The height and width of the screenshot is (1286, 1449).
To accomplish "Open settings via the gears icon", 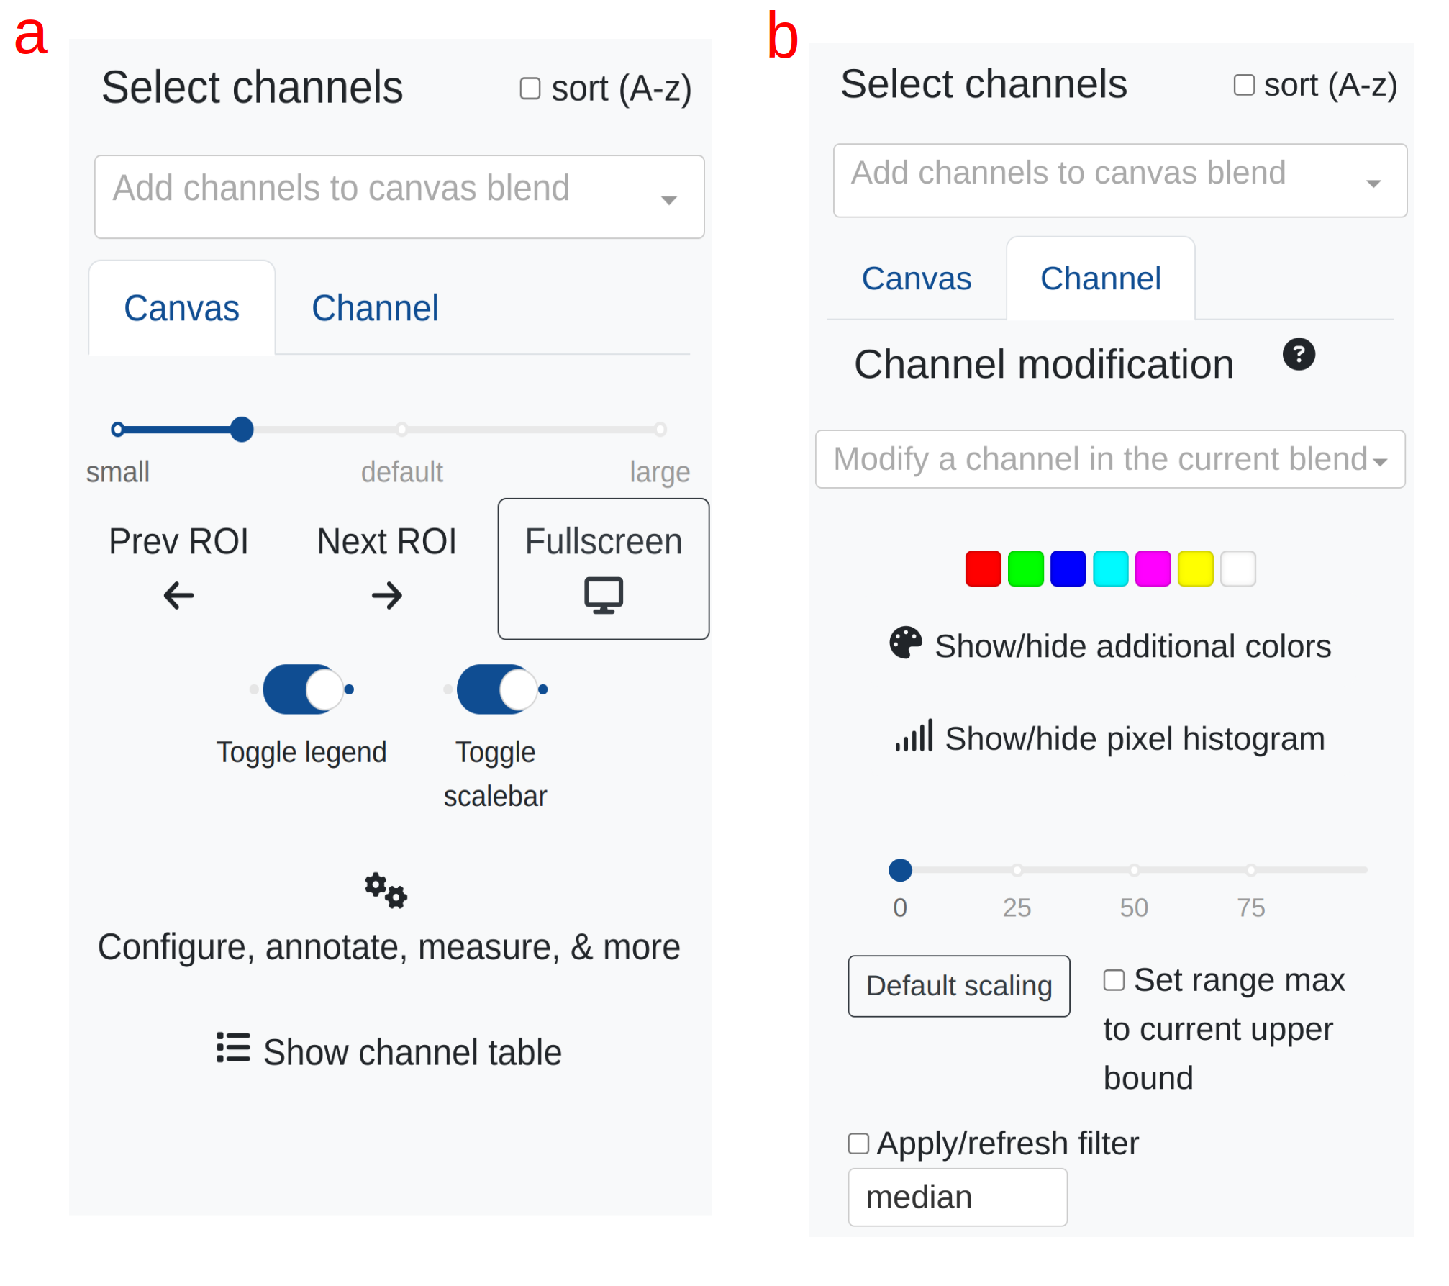I will [x=386, y=891].
